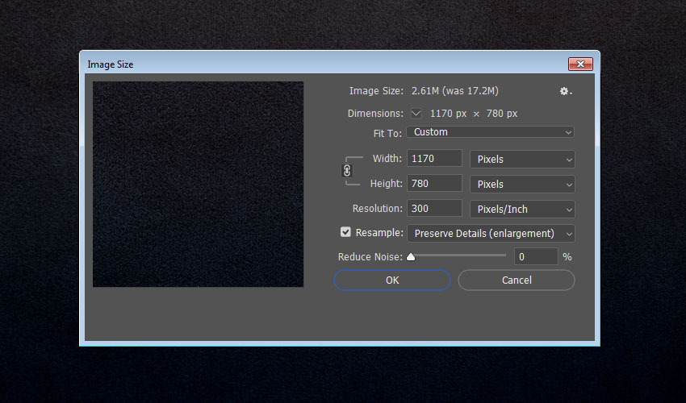Toggle the constrain proportions link icon
The width and height of the screenshot is (686, 403).
tap(347, 171)
